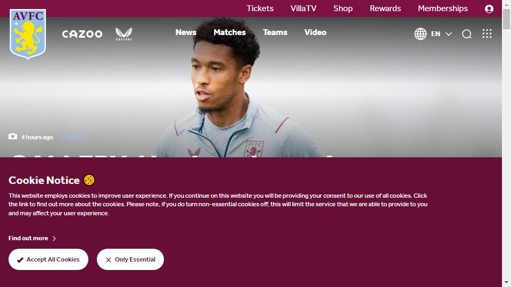Click the Aston Villa AVFC crest logo
The image size is (511, 287).
click(x=28, y=34)
